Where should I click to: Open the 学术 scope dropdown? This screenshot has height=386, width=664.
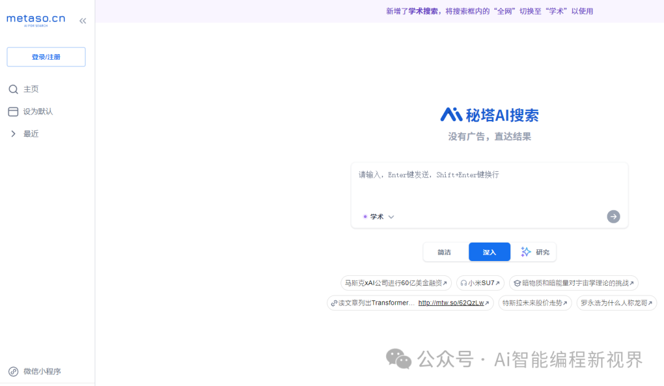click(x=379, y=217)
